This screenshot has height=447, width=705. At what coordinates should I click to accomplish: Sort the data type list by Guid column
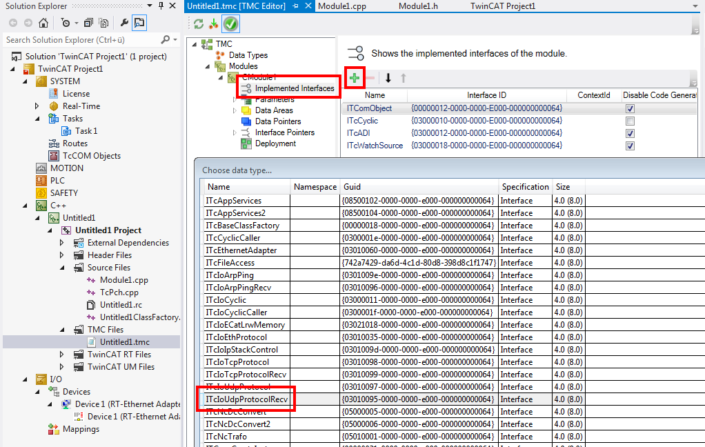(x=419, y=187)
